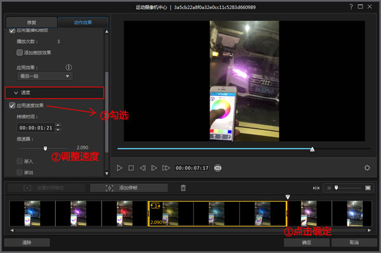Click the round 3D mode icon beside timecode
This screenshot has width=381, height=253.
pyautogui.click(x=218, y=168)
